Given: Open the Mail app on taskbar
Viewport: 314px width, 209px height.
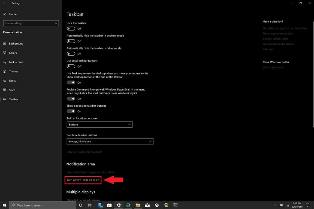Looking at the screenshot, I should pyautogui.click(x=147, y=205).
